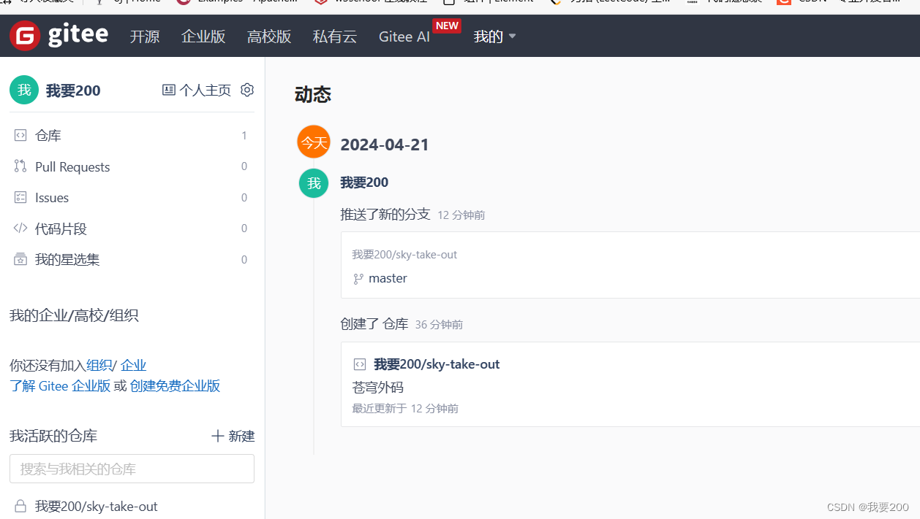The height and width of the screenshot is (519, 920).
Task: Click the 企业 link after 组织/
Action: (x=133, y=366)
